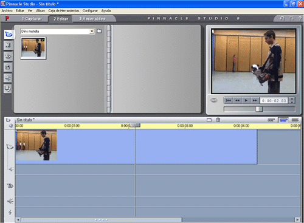
Task: Switch to 1 Capturar tab
Action: 32,19
